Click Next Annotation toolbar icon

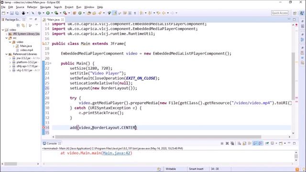click(142, 13)
